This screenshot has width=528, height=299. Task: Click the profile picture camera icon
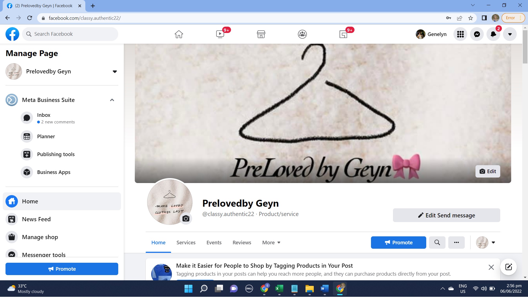186,219
